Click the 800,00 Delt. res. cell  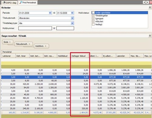point(50,95)
